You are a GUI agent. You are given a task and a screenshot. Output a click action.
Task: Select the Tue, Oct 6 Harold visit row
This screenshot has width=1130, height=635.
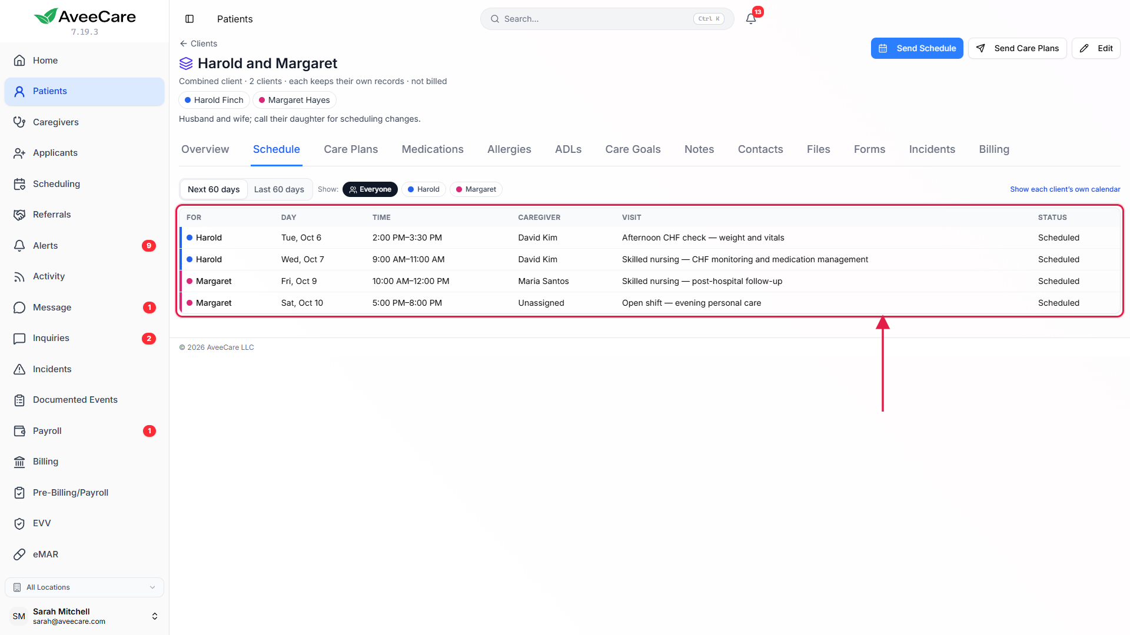pyautogui.click(x=650, y=238)
